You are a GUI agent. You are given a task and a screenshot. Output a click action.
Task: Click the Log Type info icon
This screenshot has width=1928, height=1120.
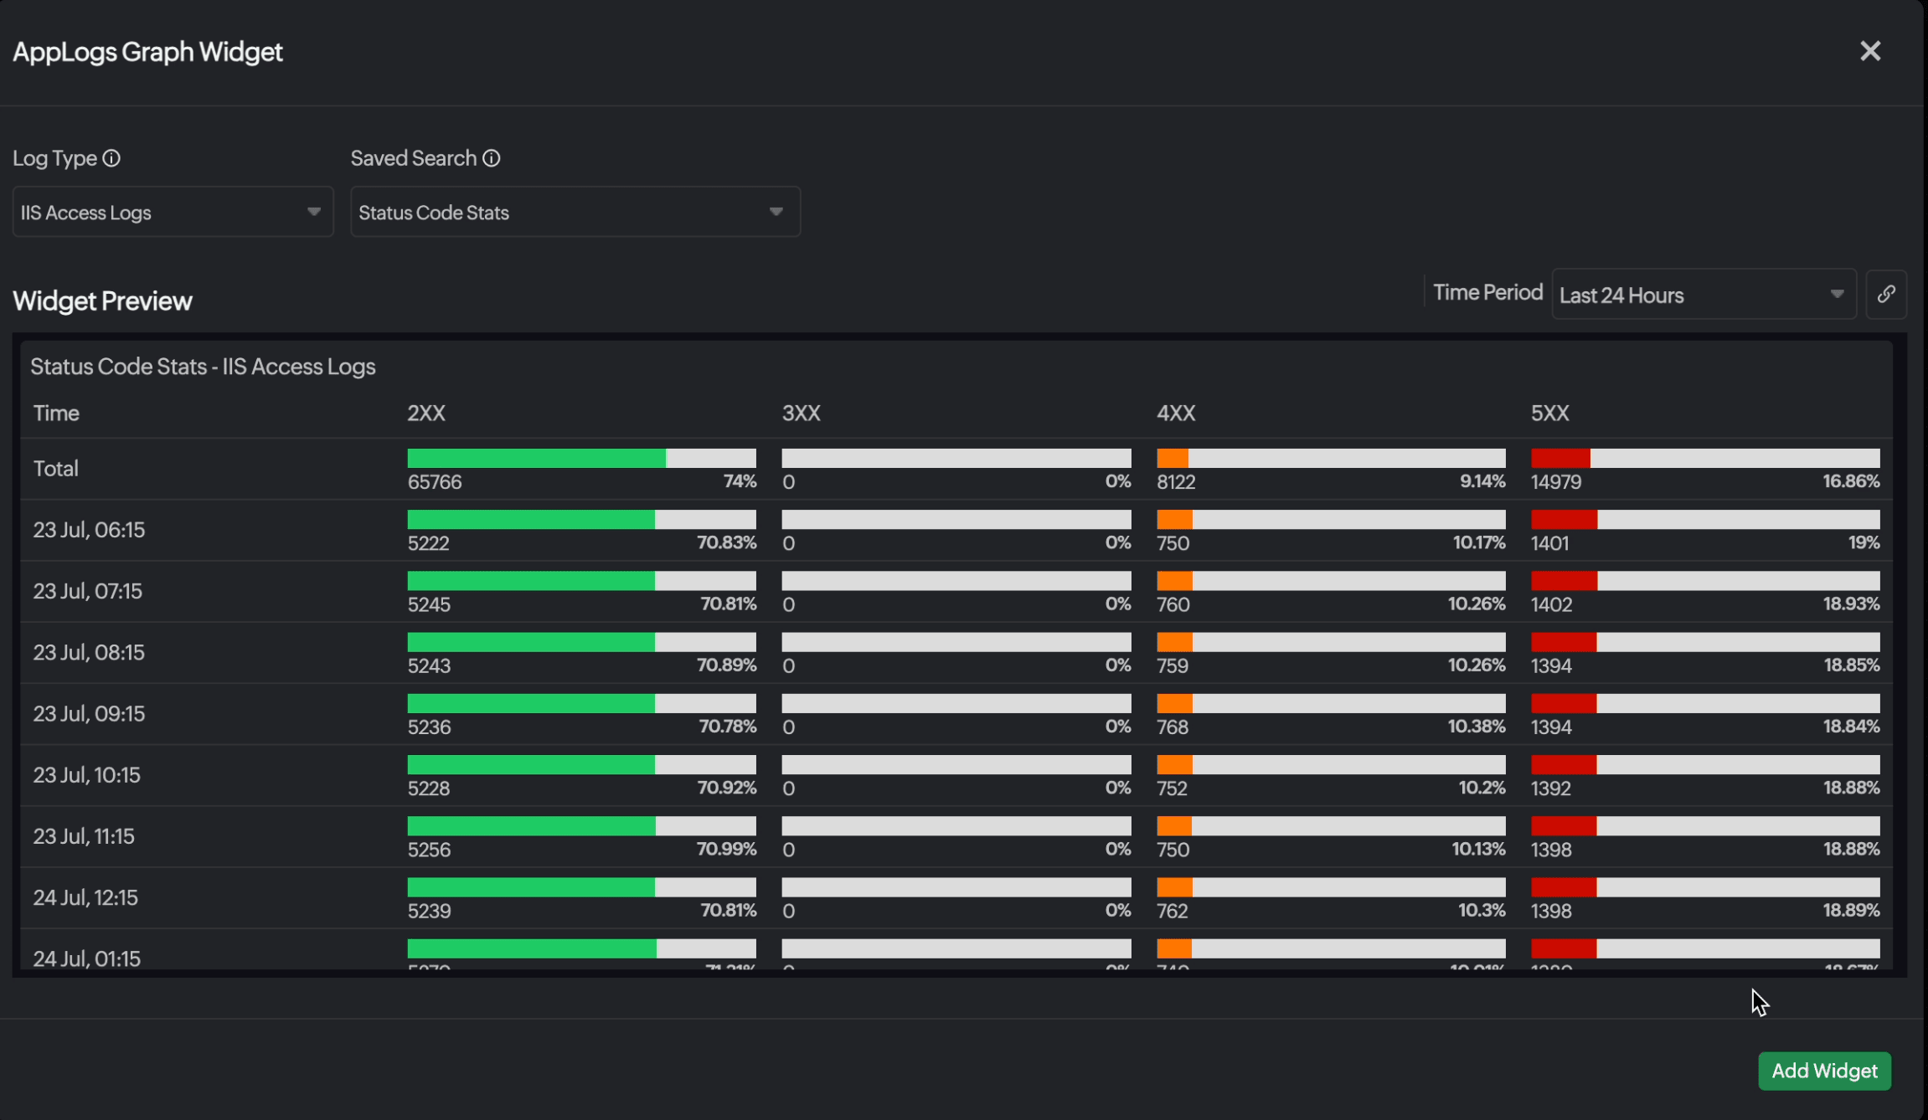click(111, 158)
